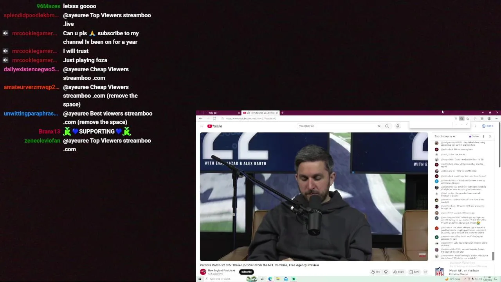The image size is (501, 282).
Task: Open a new tab with plus button
Action: pos(282,113)
